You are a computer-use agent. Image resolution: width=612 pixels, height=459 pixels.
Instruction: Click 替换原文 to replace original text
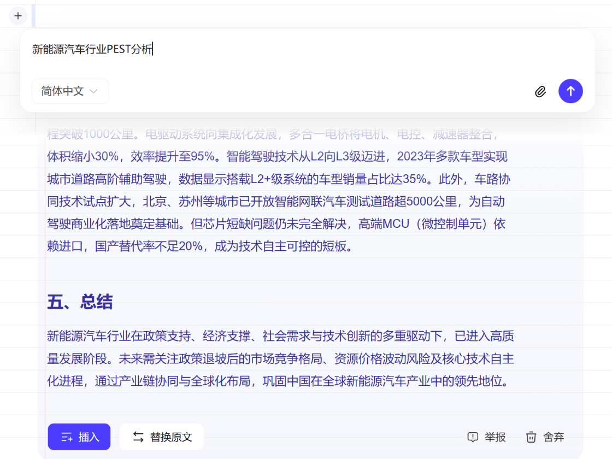(161, 437)
